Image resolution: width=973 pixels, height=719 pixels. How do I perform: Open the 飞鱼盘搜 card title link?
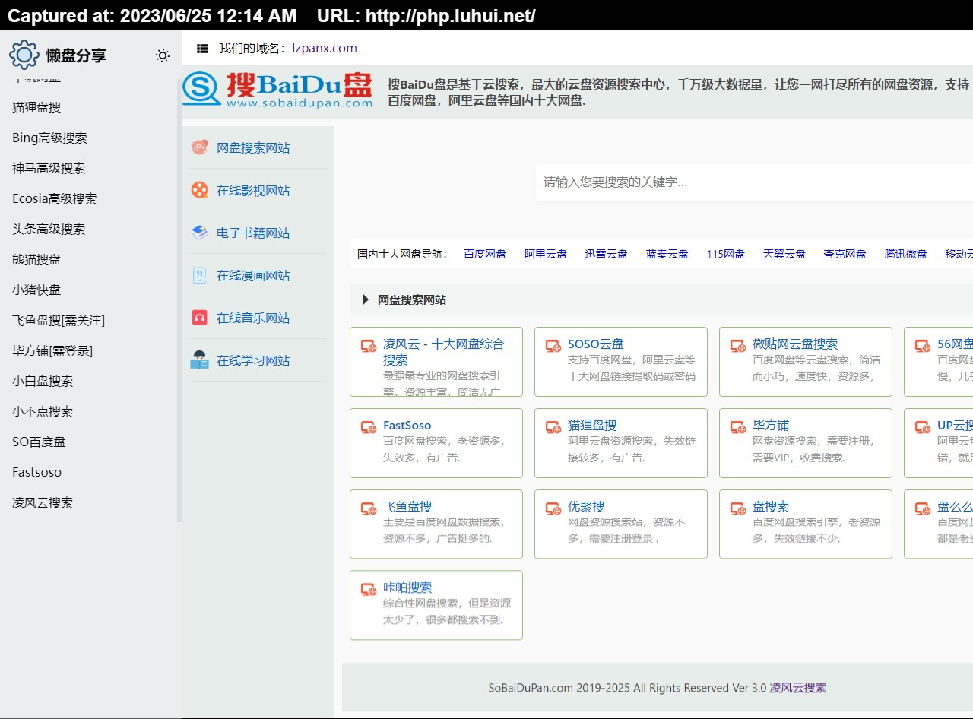(x=407, y=507)
